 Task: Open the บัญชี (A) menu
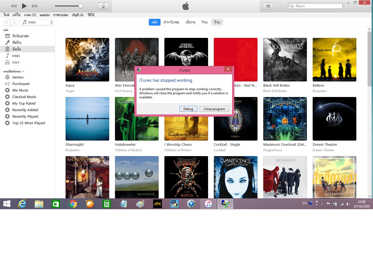pyautogui.click(x=78, y=15)
